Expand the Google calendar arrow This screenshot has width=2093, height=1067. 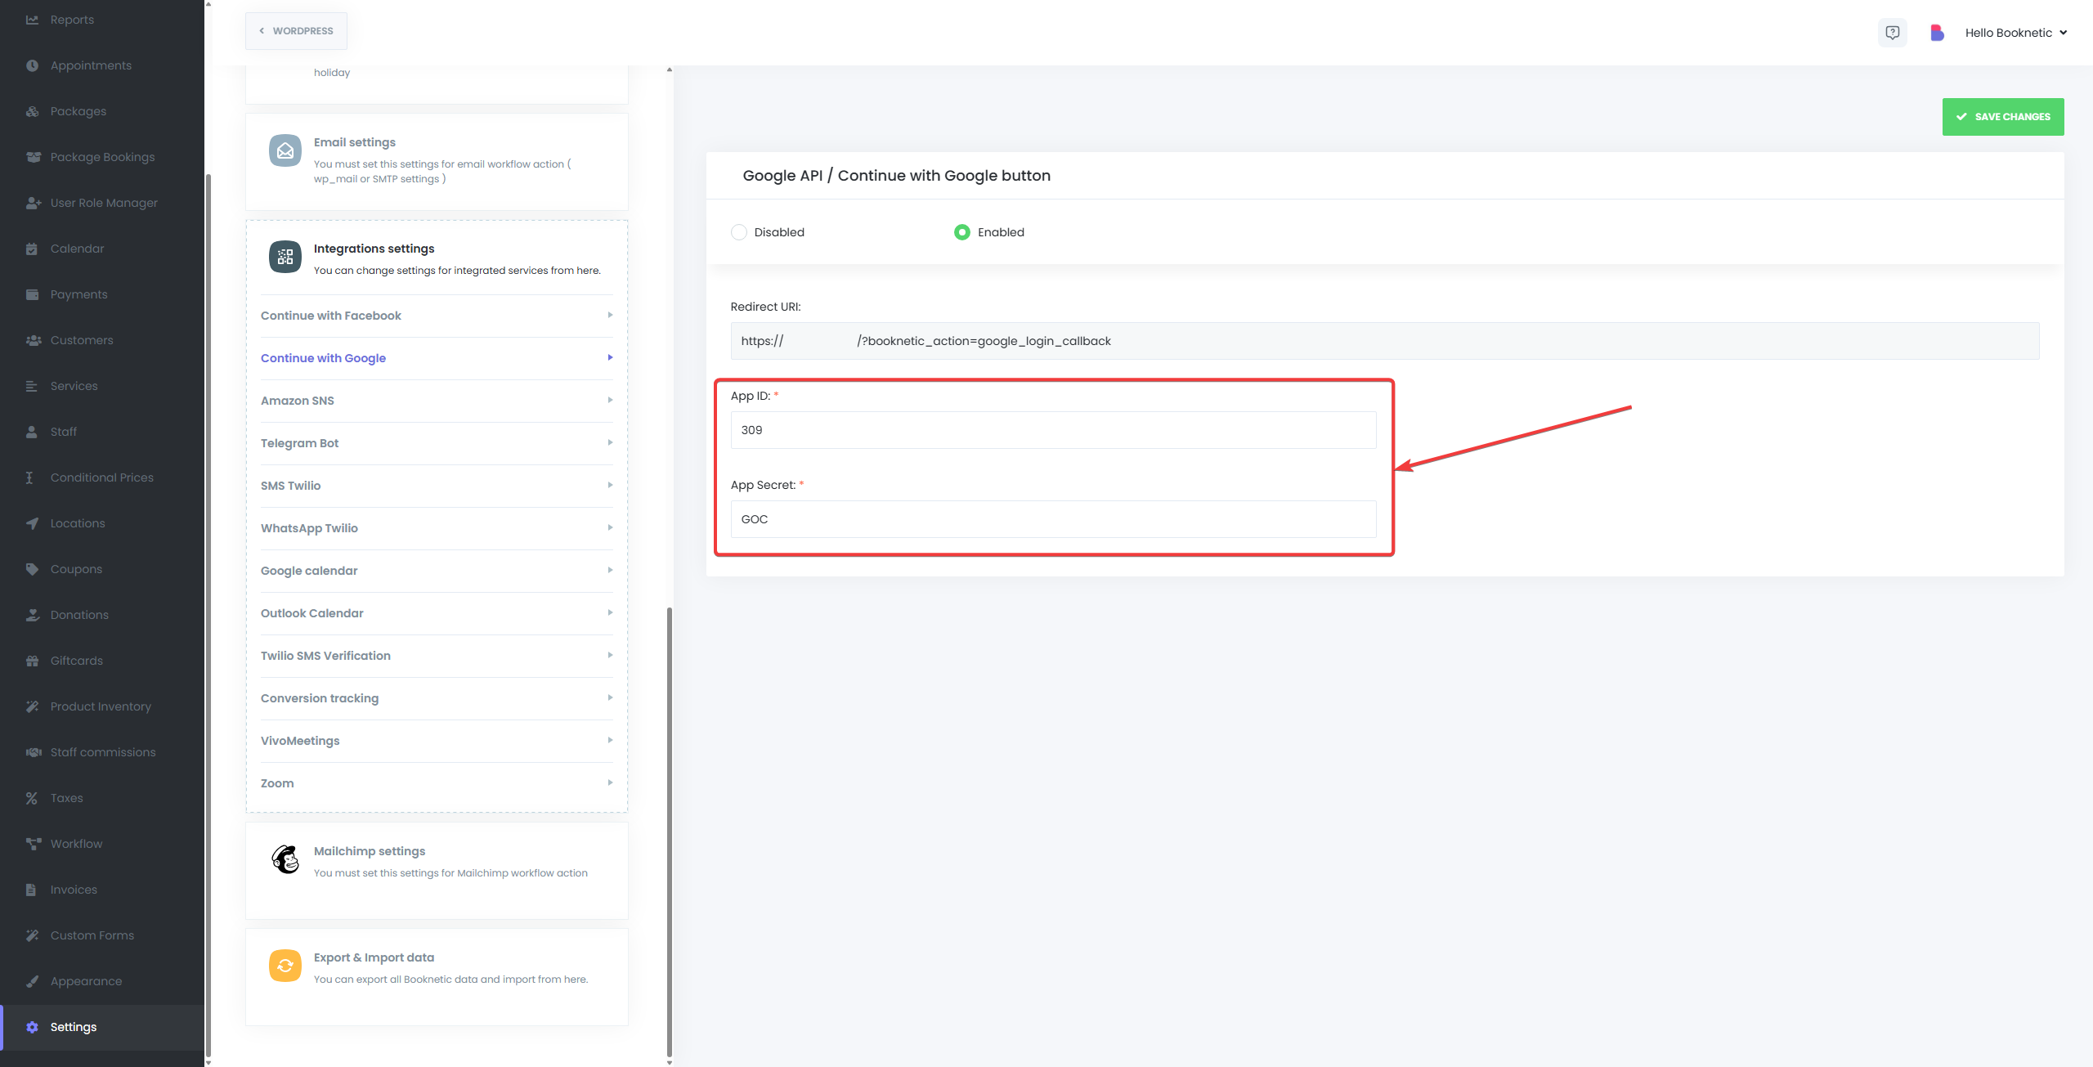610,570
